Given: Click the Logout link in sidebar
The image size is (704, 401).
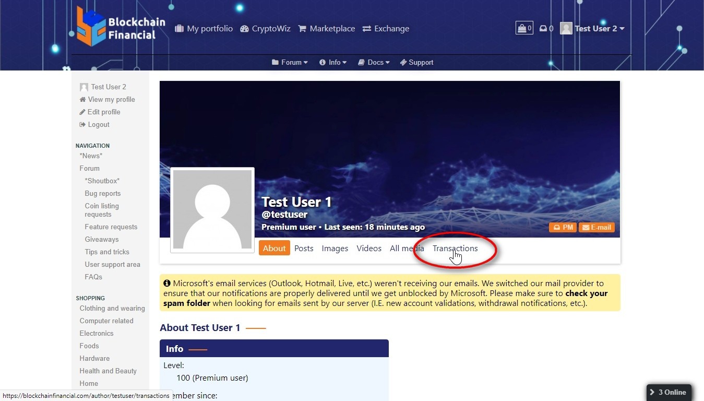Looking at the screenshot, I should [98, 125].
